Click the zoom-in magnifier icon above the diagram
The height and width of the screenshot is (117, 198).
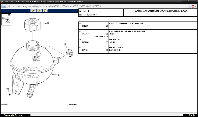click(33, 11)
